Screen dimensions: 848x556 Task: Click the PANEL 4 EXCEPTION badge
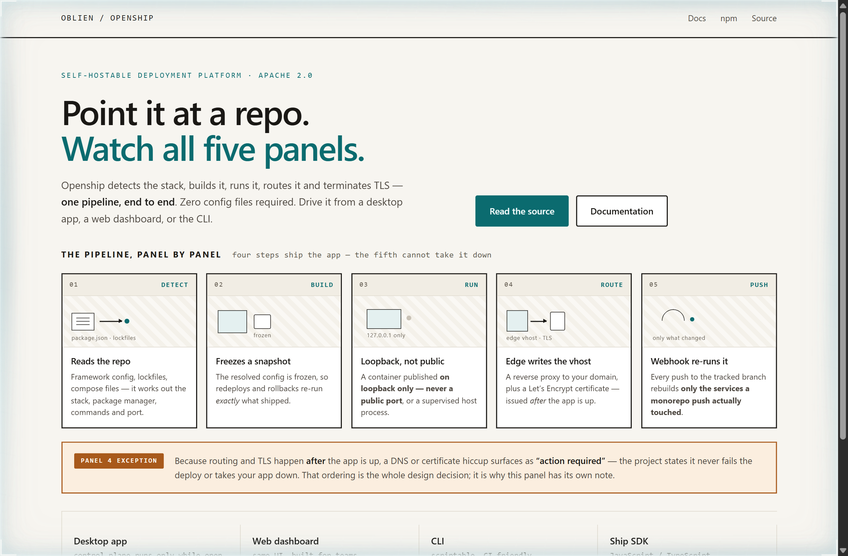[x=119, y=460]
